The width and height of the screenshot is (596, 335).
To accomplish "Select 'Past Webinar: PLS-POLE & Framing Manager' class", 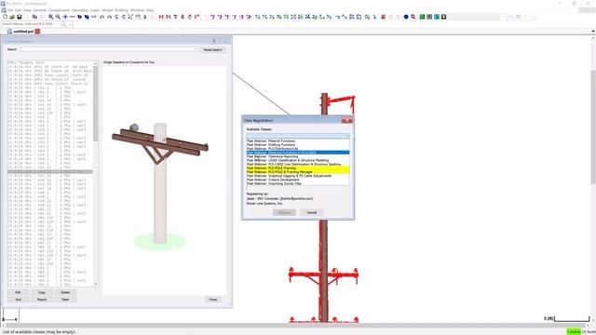I will point(298,171).
